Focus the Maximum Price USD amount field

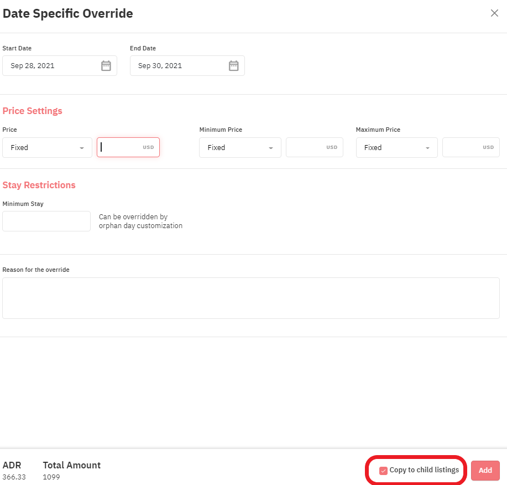(x=471, y=147)
